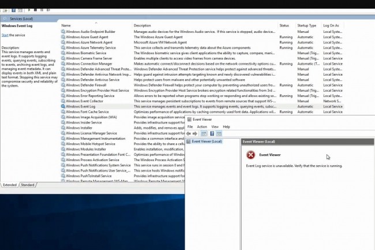
Task: Select Windows Error Reporting Service row
Action: pos(202,96)
